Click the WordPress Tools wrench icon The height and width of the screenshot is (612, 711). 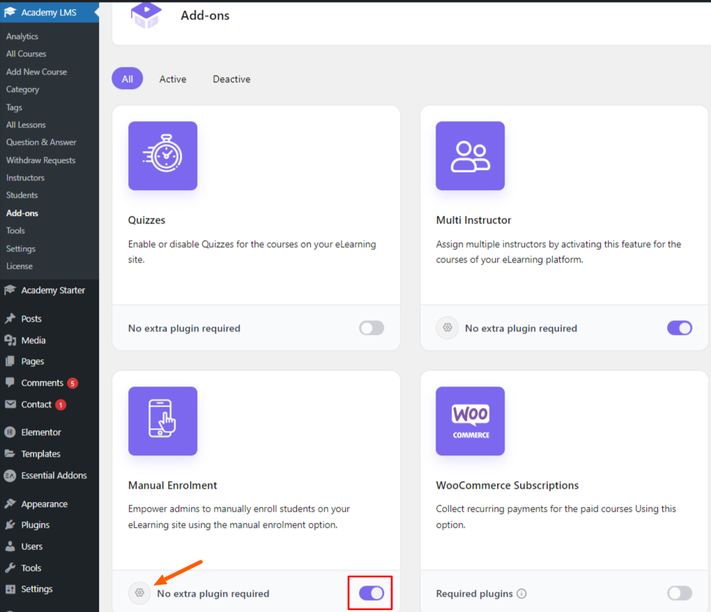click(x=10, y=567)
